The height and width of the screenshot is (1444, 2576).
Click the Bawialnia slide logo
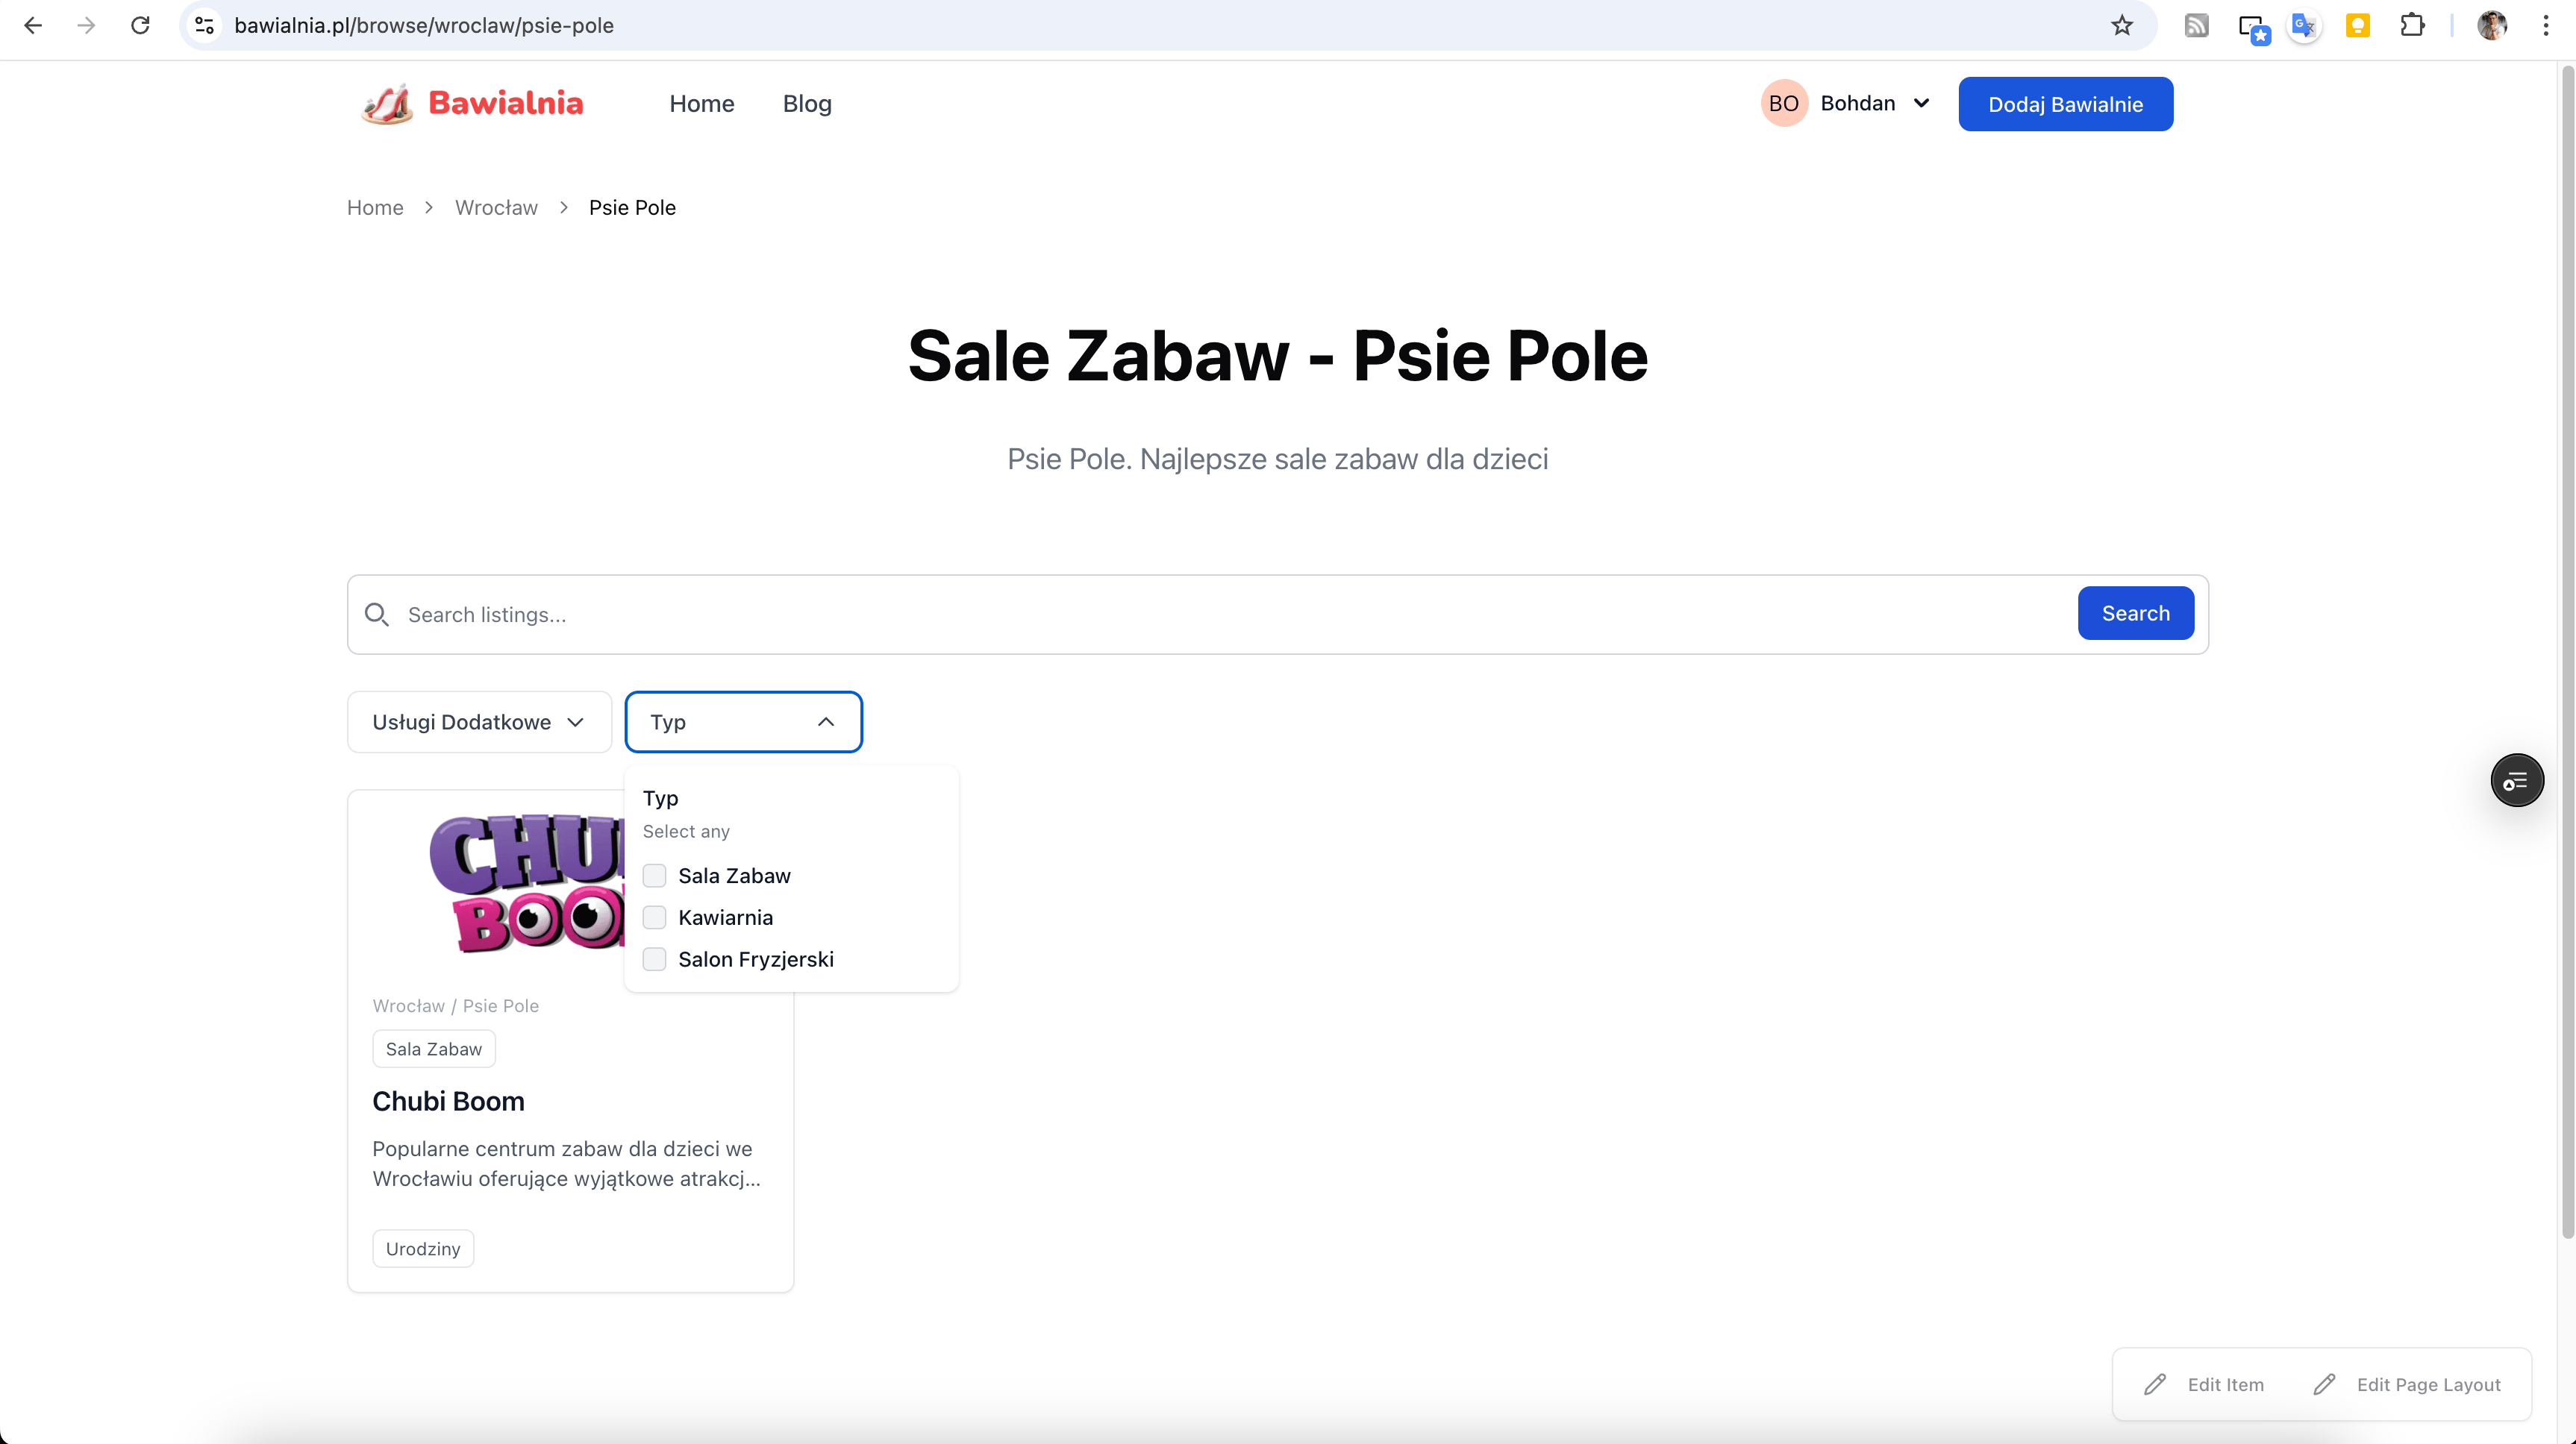pyautogui.click(x=387, y=104)
